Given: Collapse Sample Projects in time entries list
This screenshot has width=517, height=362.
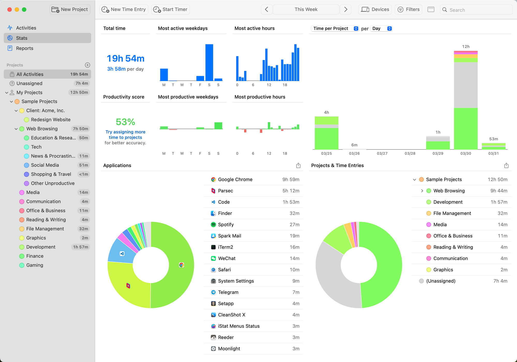Looking at the screenshot, I should [414, 179].
